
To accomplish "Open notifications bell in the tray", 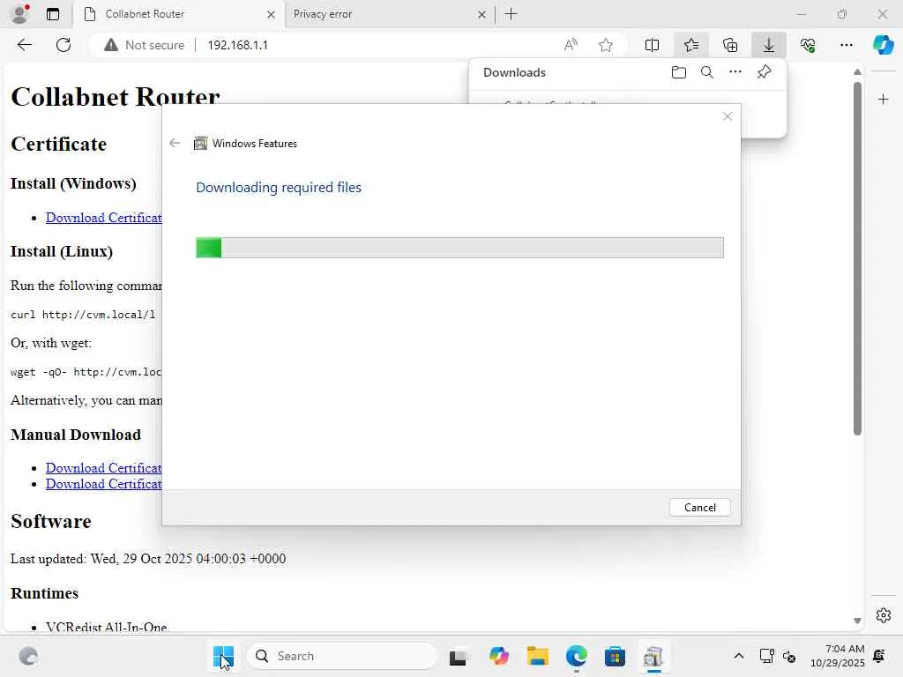I will 879,656.
